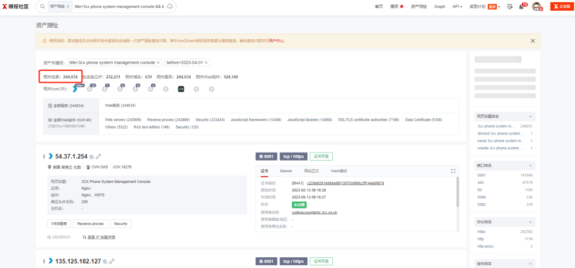Click the search icon beside 54.37.1.254

pyautogui.click(x=92, y=157)
